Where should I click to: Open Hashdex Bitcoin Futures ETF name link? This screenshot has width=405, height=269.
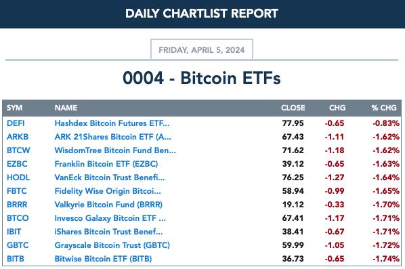pyautogui.click(x=112, y=123)
